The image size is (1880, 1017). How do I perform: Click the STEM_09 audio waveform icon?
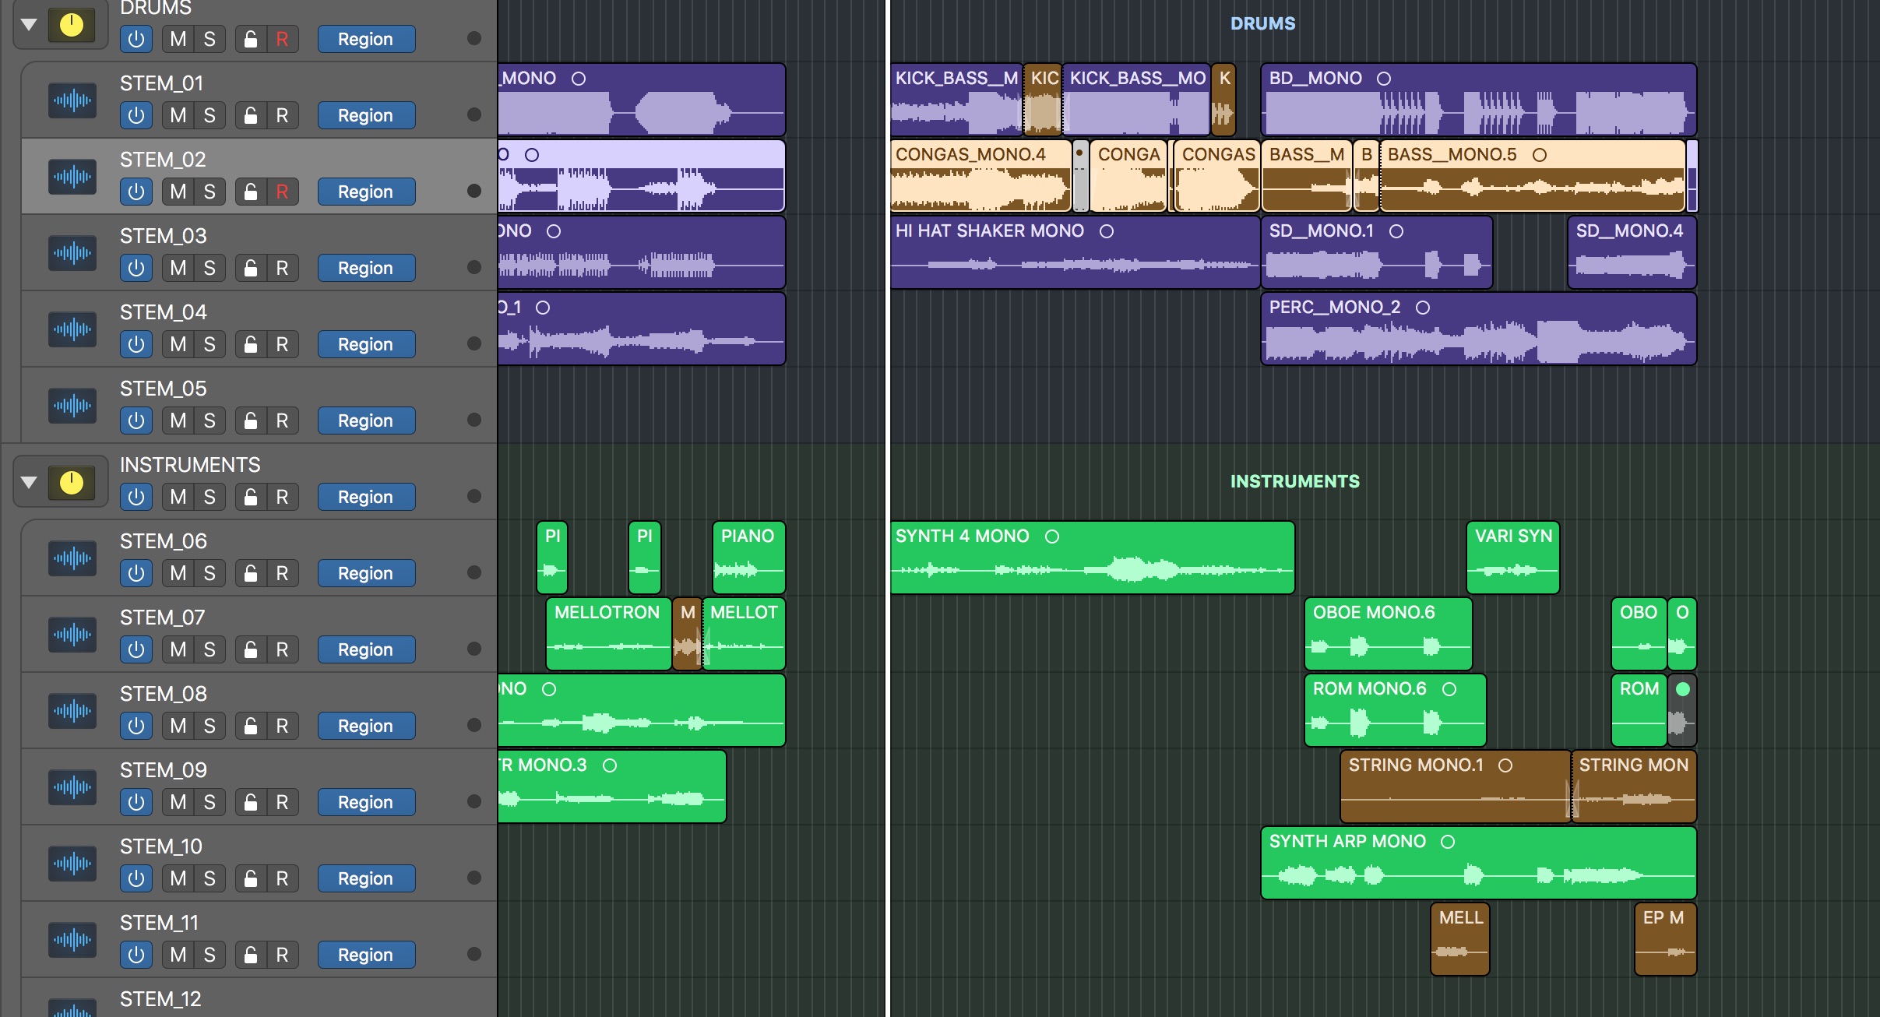[x=72, y=787]
